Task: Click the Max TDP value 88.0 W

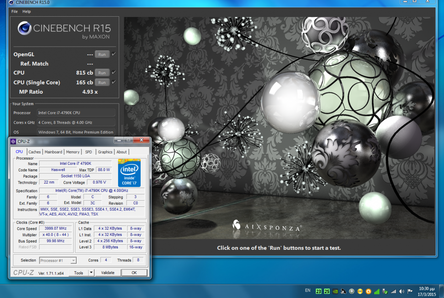Action: [x=103, y=170]
